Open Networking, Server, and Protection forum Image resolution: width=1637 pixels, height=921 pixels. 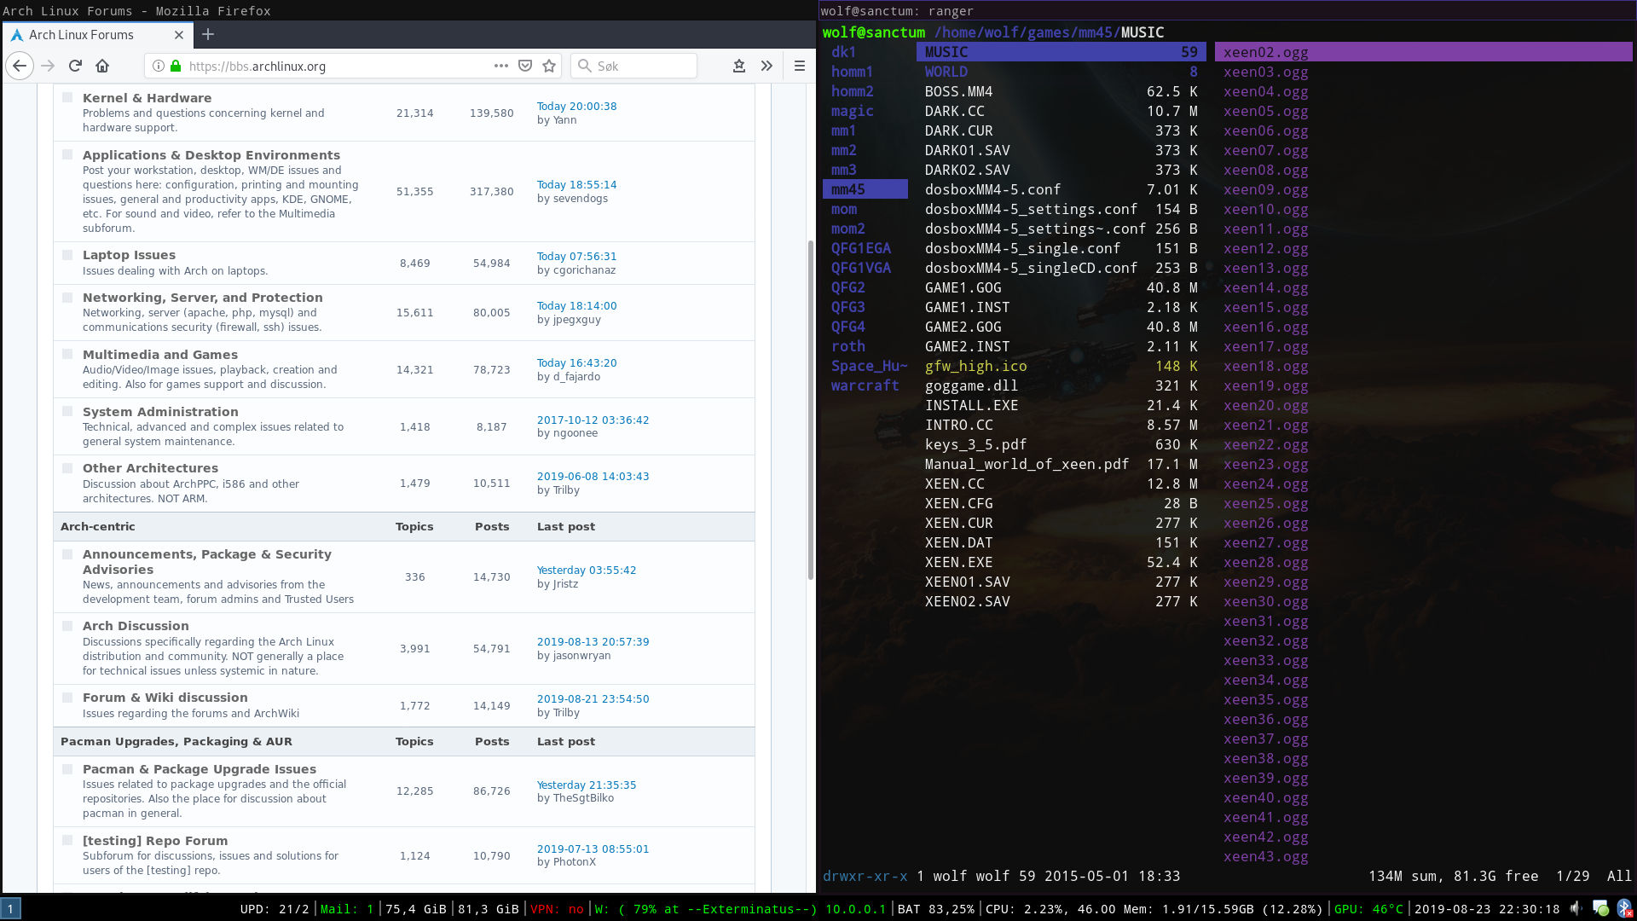tap(203, 298)
